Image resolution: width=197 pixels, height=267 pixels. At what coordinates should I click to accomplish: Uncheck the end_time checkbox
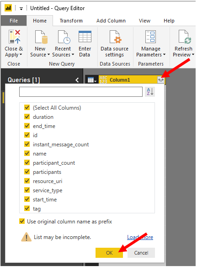(x=27, y=126)
